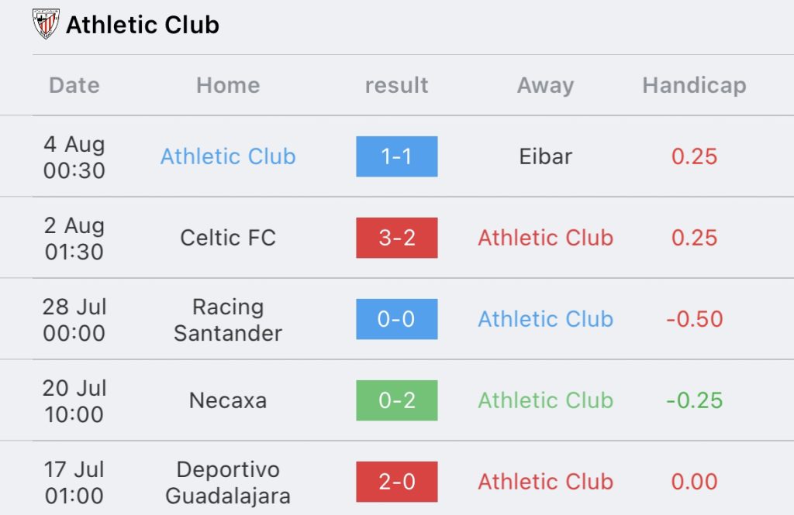The height and width of the screenshot is (515, 794).
Task: Select the Home column header
Action: pos(228,85)
